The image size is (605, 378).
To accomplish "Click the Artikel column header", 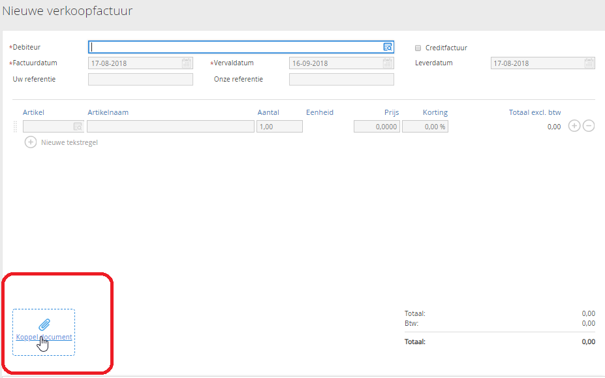I will 33,112.
